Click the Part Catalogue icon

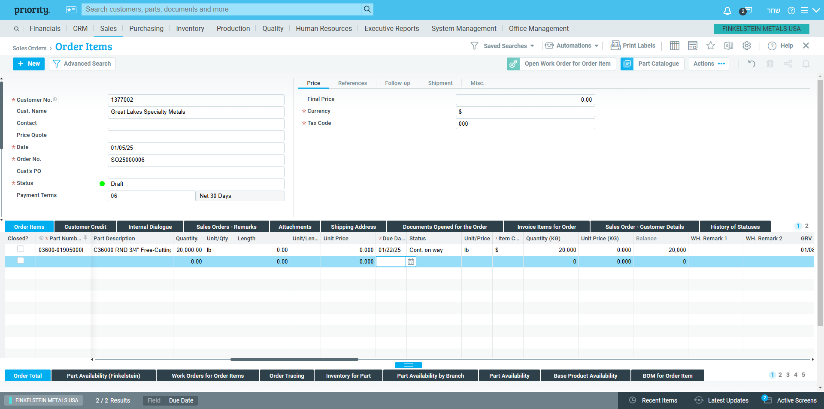pyautogui.click(x=627, y=64)
